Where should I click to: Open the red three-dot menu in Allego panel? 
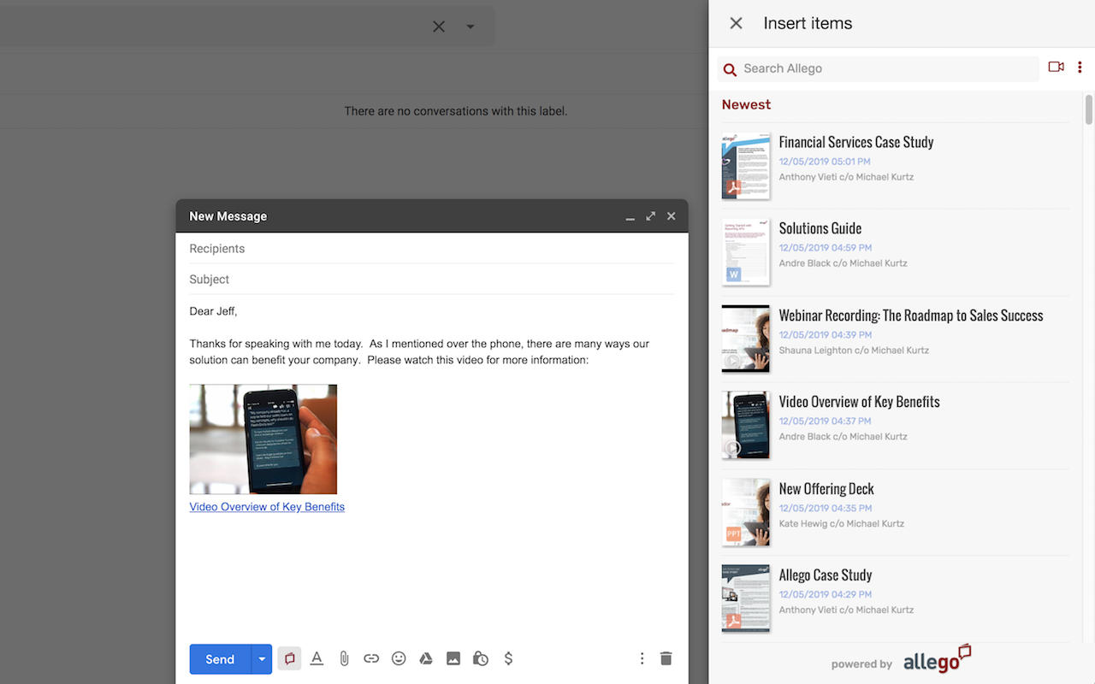pyautogui.click(x=1080, y=68)
